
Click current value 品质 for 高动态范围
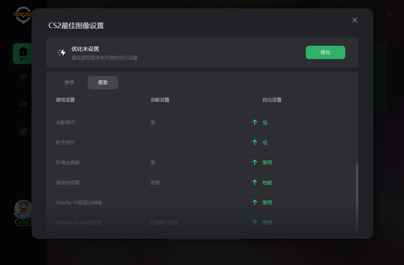pos(155,183)
